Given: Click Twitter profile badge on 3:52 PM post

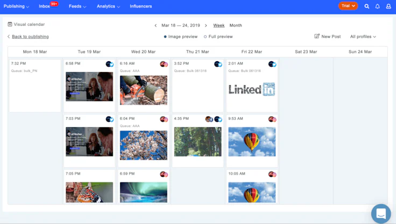Looking at the screenshot, I should [x=218, y=64].
